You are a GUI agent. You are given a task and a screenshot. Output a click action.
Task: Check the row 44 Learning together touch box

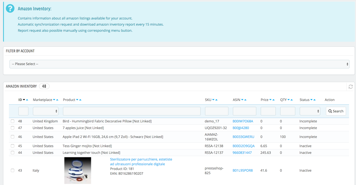click(x=13, y=153)
